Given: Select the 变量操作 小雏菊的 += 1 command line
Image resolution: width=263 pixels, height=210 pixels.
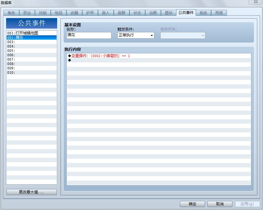Looking at the screenshot, I should pyautogui.click(x=159, y=56).
